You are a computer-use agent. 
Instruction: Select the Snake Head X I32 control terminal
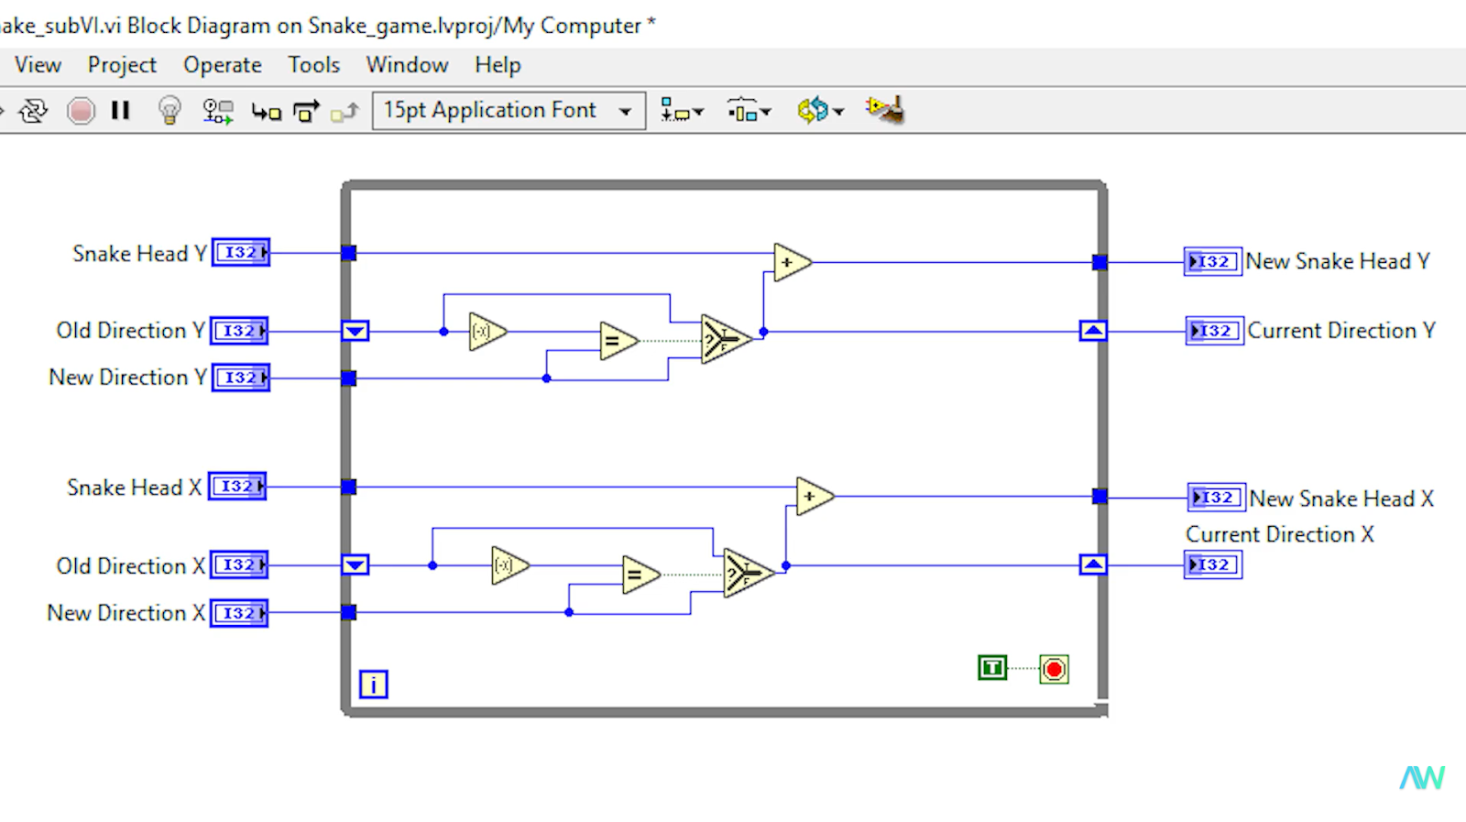(238, 487)
